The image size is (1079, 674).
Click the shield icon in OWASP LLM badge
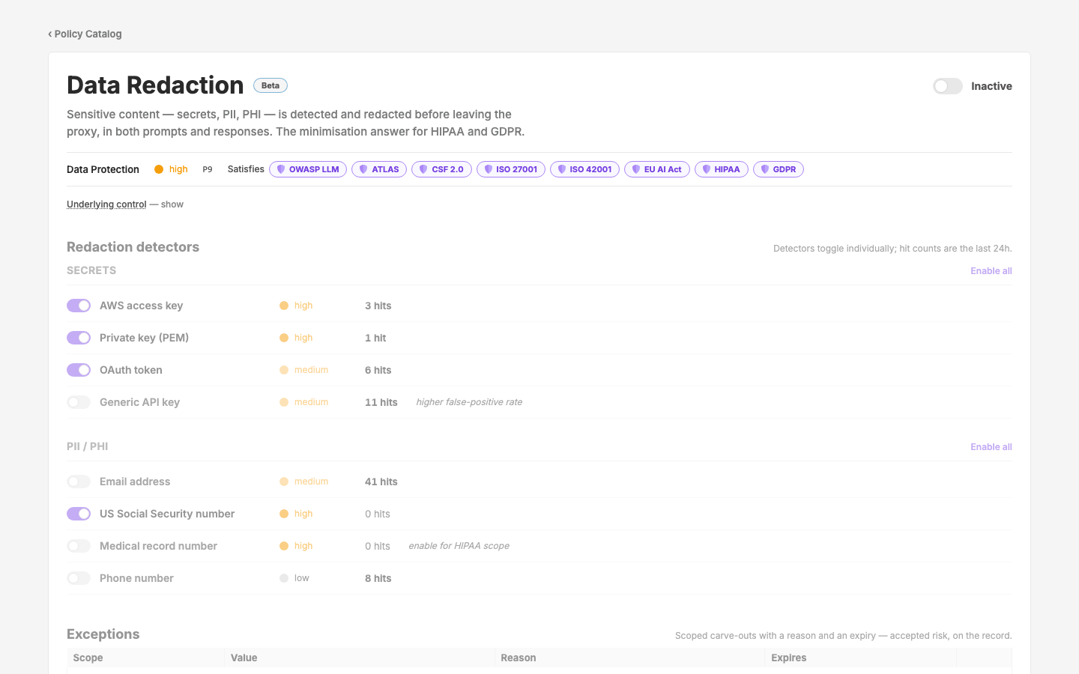pyautogui.click(x=281, y=169)
